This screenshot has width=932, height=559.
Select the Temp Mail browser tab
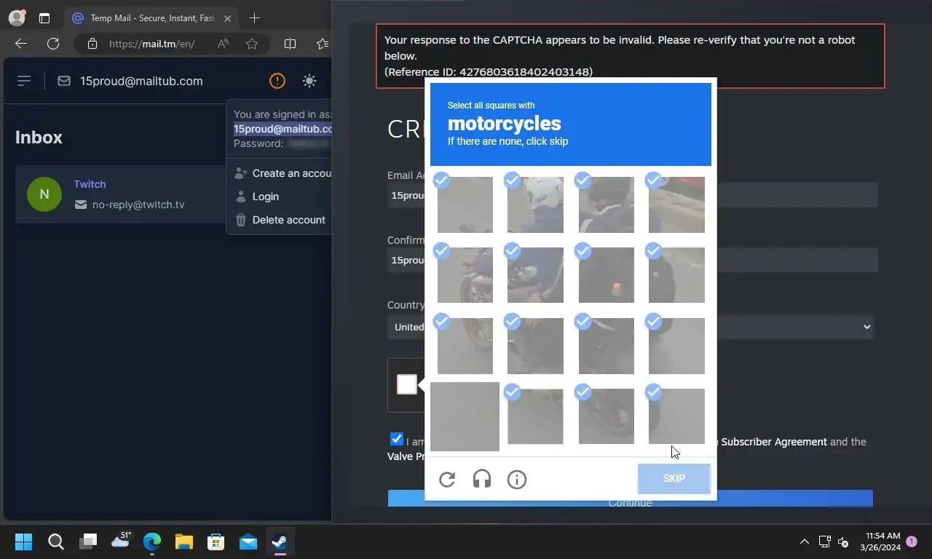pyautogui.click(x=151, y=18)
